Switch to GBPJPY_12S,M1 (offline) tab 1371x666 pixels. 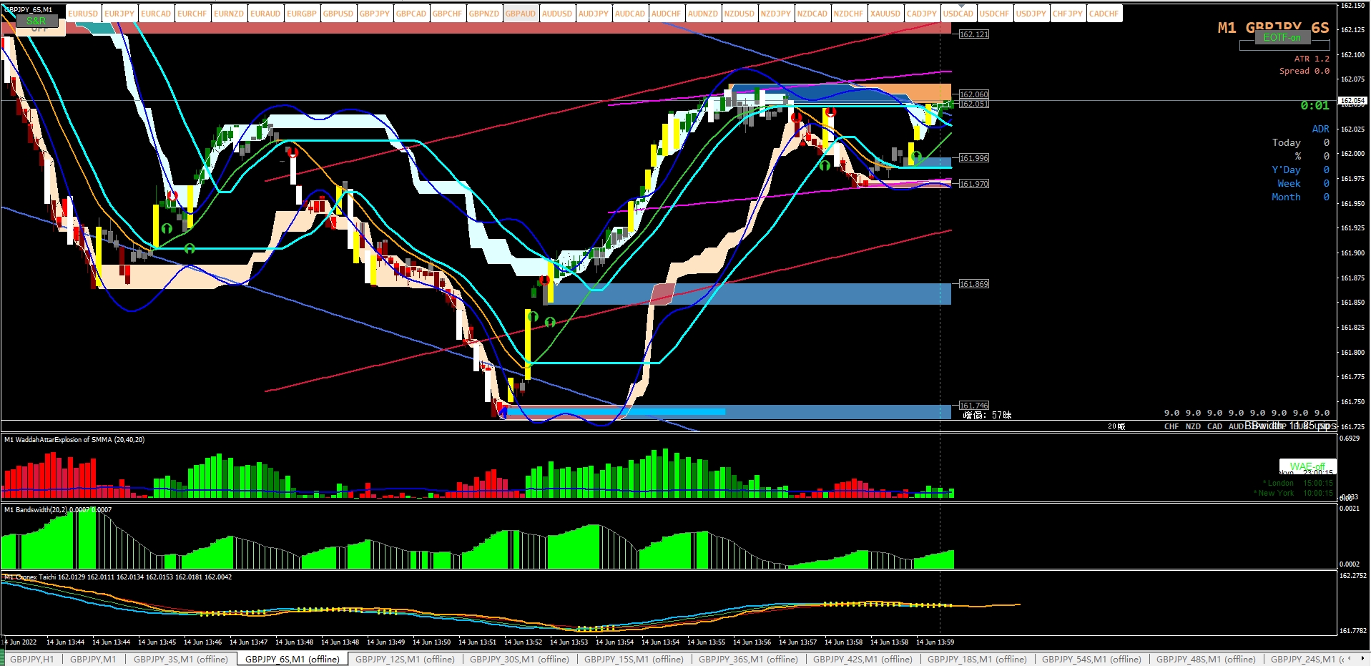point(405,659)
